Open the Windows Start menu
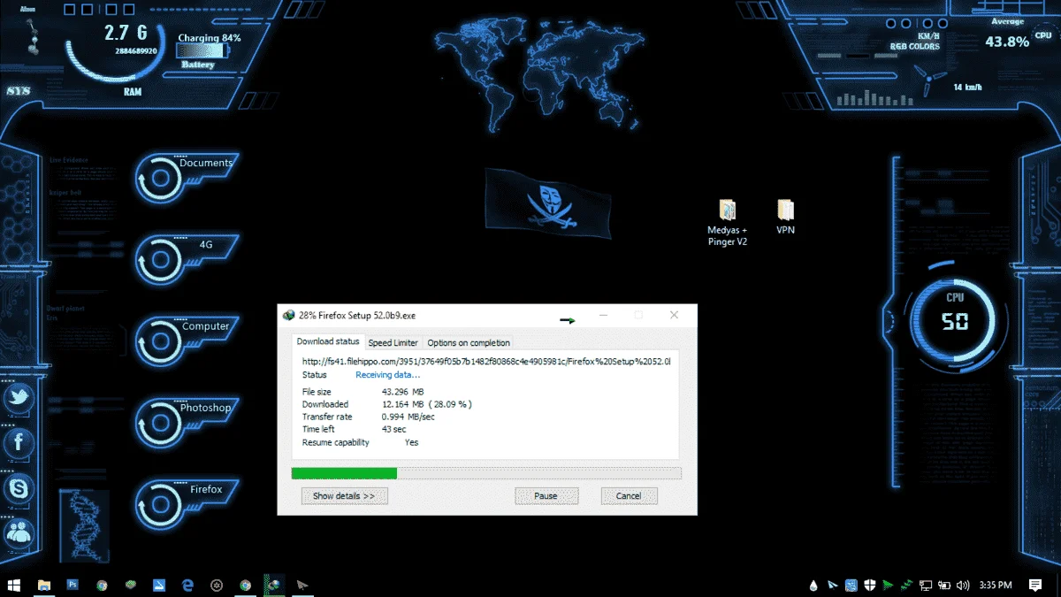 point(14,585)
